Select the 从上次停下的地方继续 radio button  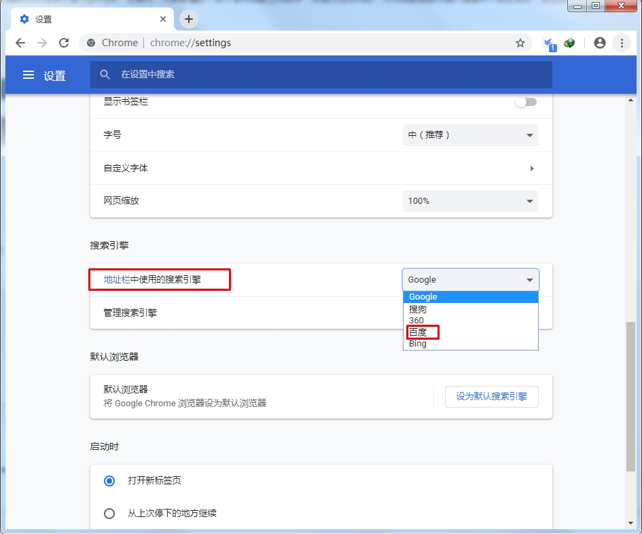(109, 513)
